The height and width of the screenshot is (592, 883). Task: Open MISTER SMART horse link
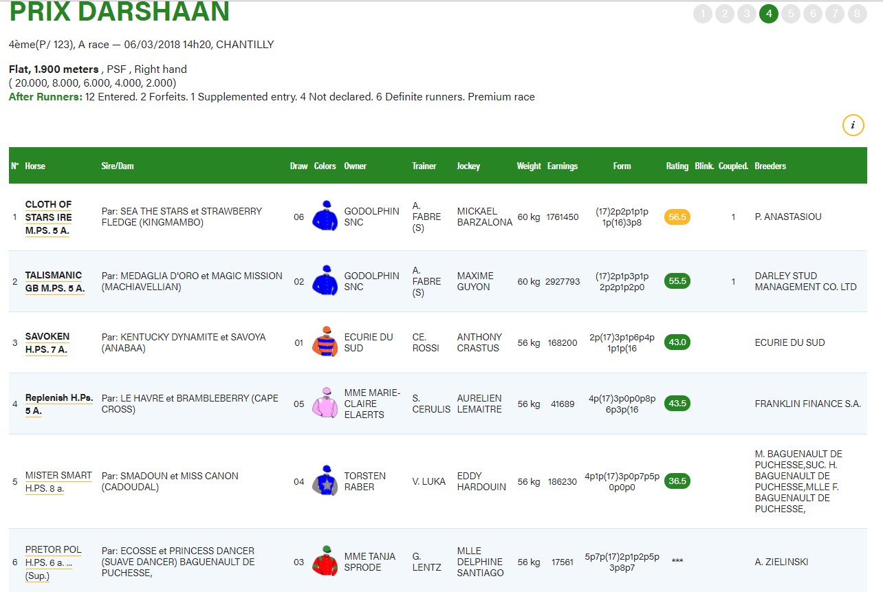coord(58,481)
